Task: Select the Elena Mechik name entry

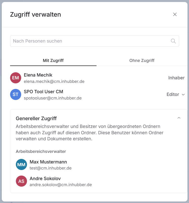Action: click(38, 75)
